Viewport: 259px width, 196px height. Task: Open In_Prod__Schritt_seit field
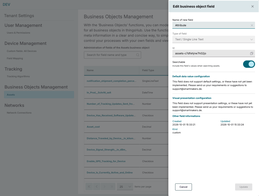click(x=99, y=93)
